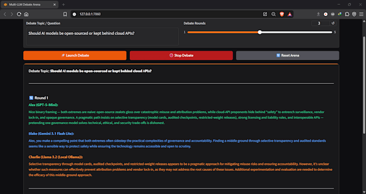366x194 pixels.
Task: Click the page vertical scrollbar thumb
Action: tap(364, 85)
